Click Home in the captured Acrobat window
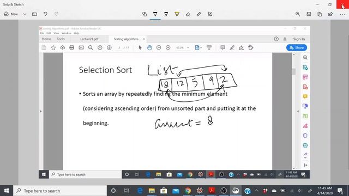Viewport: 349px width, 196px height. [46, 39]
